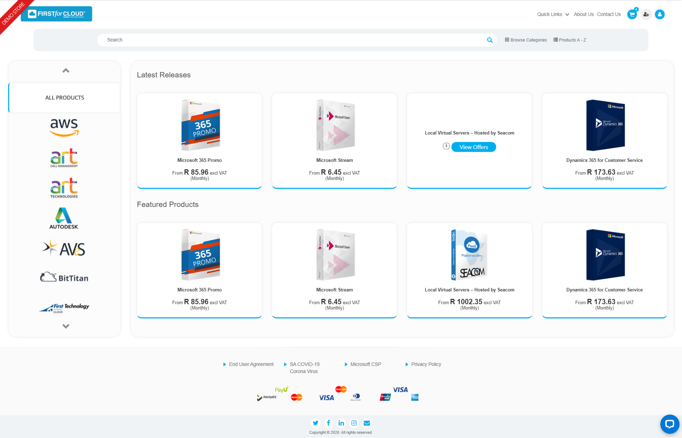The height and width of the screenshot is (438, 682).
Task: Visit the Twitter social icon
Action: point(315,423)
